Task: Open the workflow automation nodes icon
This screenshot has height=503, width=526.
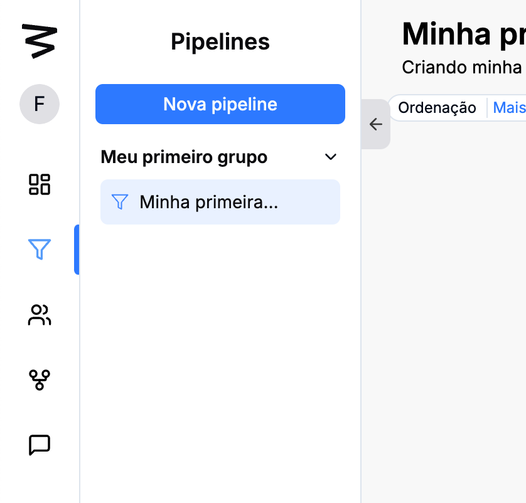Action: 40,379
